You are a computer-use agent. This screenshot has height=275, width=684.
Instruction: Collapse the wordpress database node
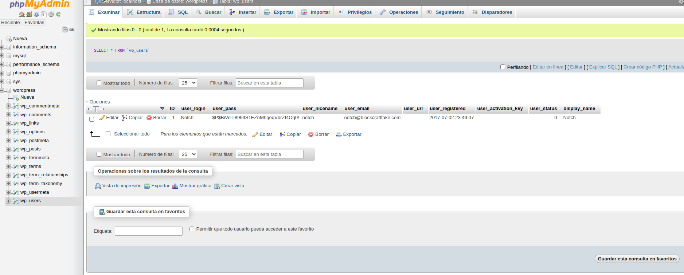(x=2, y=90)
